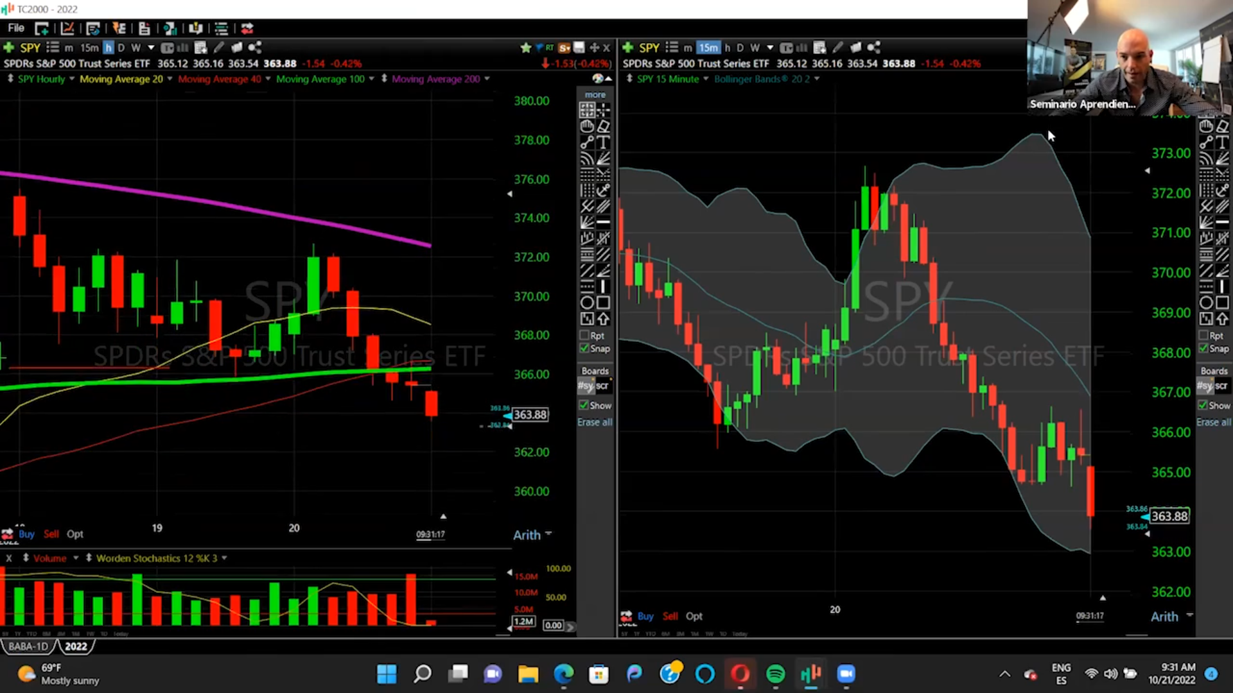The height and width of the screenshot is (693, 1233).
Task: Click the share icon in right chart header
Action: (x=873, y=47)
